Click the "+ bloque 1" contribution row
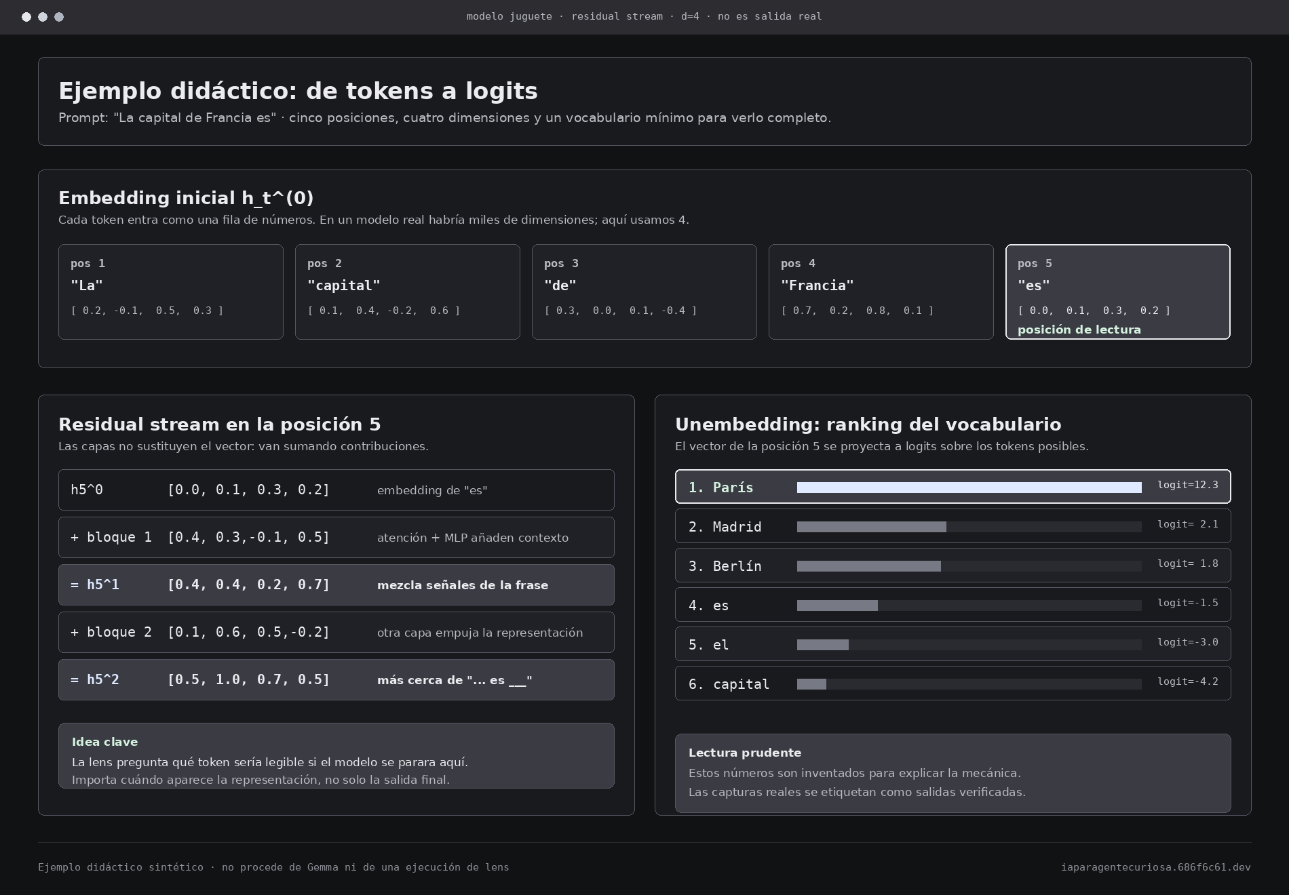 pyautogui.click(x=336, y=537)
